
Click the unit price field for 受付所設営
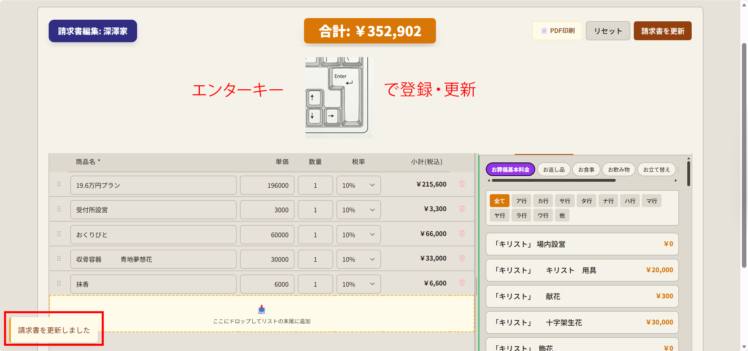267,210
